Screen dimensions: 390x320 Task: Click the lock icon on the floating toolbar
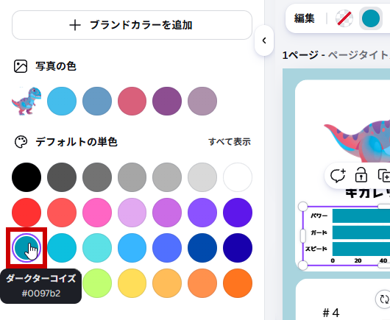[361, 175]
